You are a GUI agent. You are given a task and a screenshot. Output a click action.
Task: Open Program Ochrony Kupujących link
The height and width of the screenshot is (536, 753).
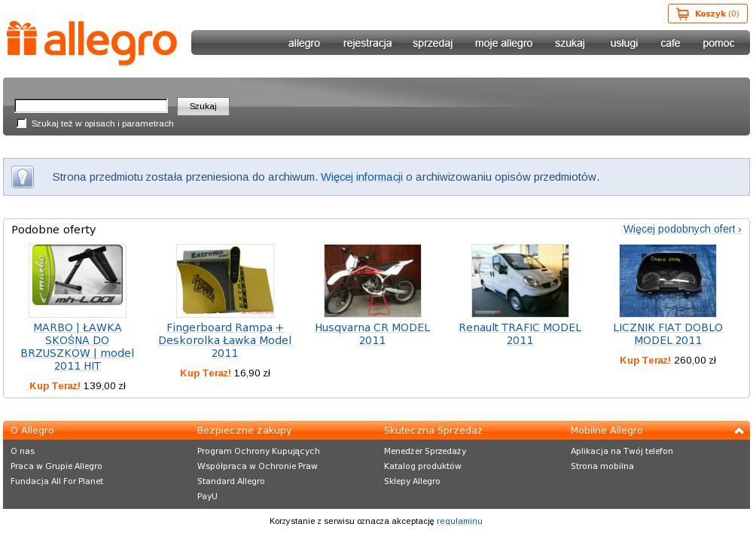[258, 451]
